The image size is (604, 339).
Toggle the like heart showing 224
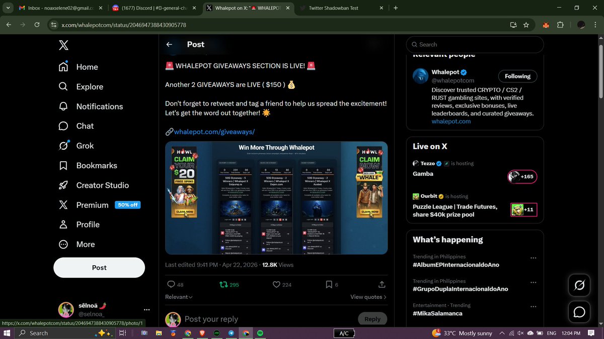point(282,284)
